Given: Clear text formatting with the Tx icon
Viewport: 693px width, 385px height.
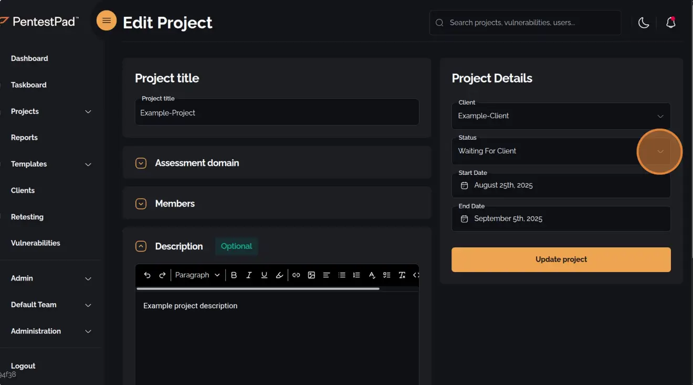Looking at the screenshot, I should (x=402, y=275).
